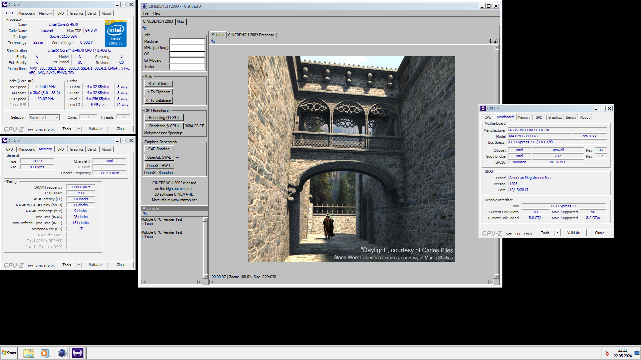Click DRAM Frequency value 1199.8 MHz
Image resolution: width=641 pixels, height=360 pixels.
pos(80,187)
